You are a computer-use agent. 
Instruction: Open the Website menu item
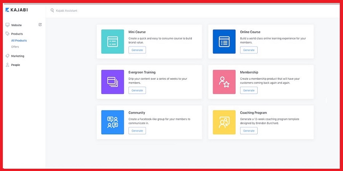click(16, 25)
